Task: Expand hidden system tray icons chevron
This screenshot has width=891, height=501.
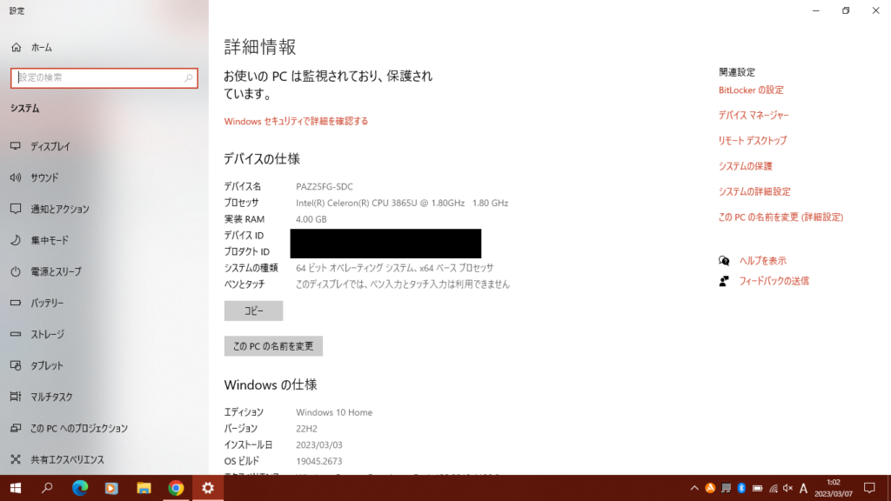Action: (x=693, y=488)
